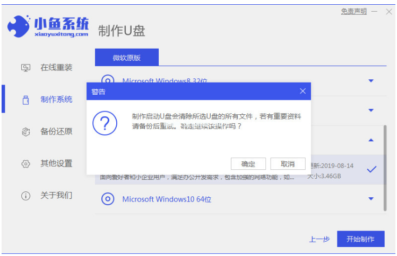This screenshot has width=397, height=256.
Task: Collapse the expanded system entry arrow
Action: 371,140
